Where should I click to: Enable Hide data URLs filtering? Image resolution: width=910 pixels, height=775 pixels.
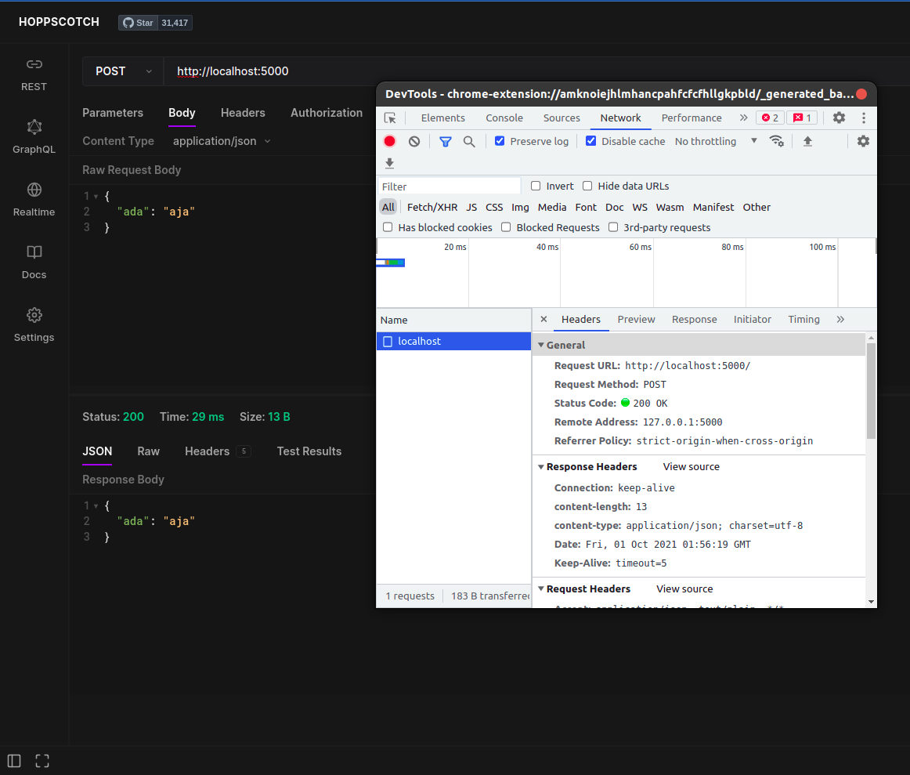click(587, 186)
